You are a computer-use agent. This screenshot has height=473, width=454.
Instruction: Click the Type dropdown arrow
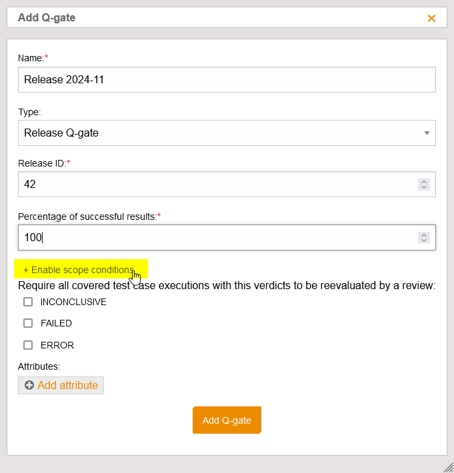click(427, 133)
